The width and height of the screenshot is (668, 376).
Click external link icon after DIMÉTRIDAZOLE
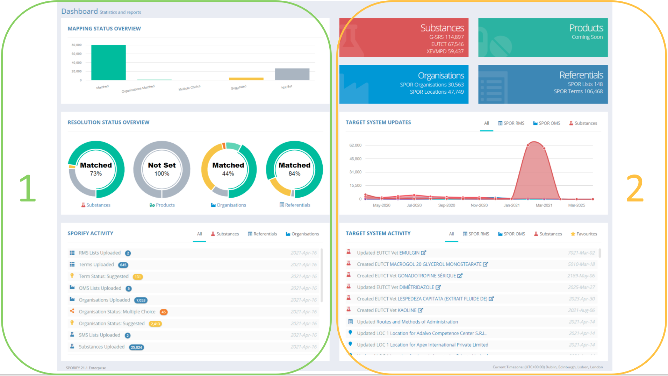438,287
